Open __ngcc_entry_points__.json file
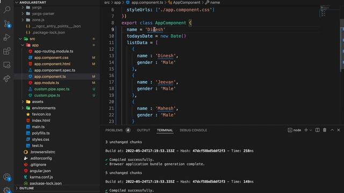 tap(56, 26)
